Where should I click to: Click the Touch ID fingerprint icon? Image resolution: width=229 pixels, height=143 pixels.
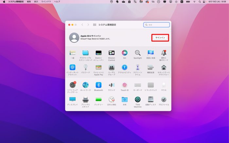point(125,85)
